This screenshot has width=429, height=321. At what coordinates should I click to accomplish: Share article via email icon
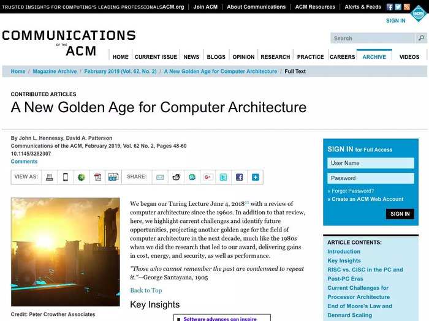pyautogui.click(x=160, y=178)
